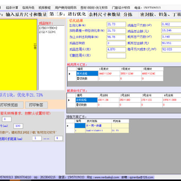Click the 3号余料 column size cell
Image resolution: width=181 pixels, height=181 pixels.
152,100
